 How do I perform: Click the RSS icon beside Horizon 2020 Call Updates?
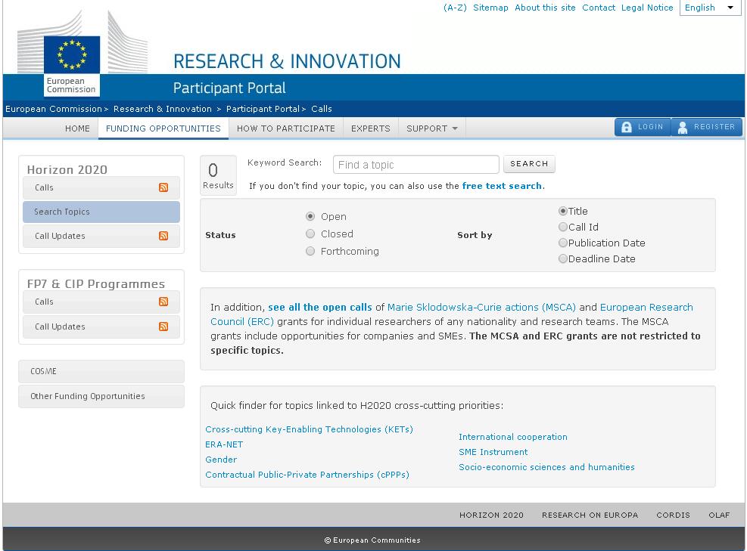coord(163,236)
